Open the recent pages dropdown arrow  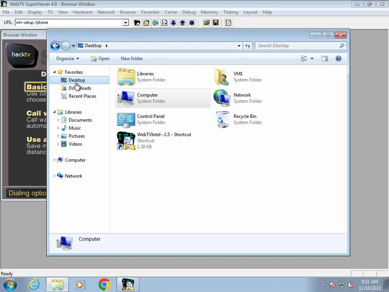pos(73,46)
